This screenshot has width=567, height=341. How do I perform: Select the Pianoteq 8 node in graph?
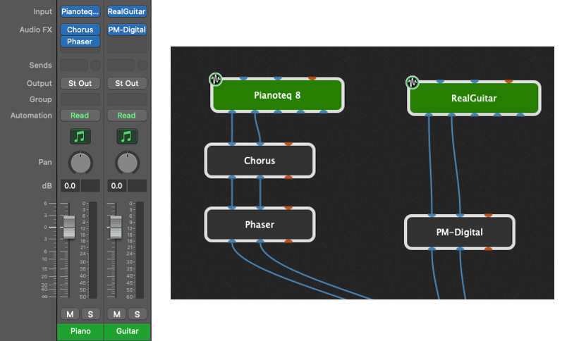click(x=277, y=95)
